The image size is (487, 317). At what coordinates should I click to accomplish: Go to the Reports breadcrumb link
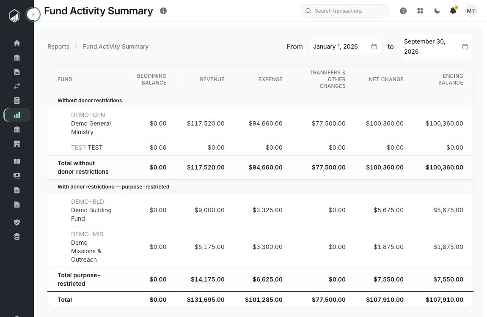(x=58, y=46)
